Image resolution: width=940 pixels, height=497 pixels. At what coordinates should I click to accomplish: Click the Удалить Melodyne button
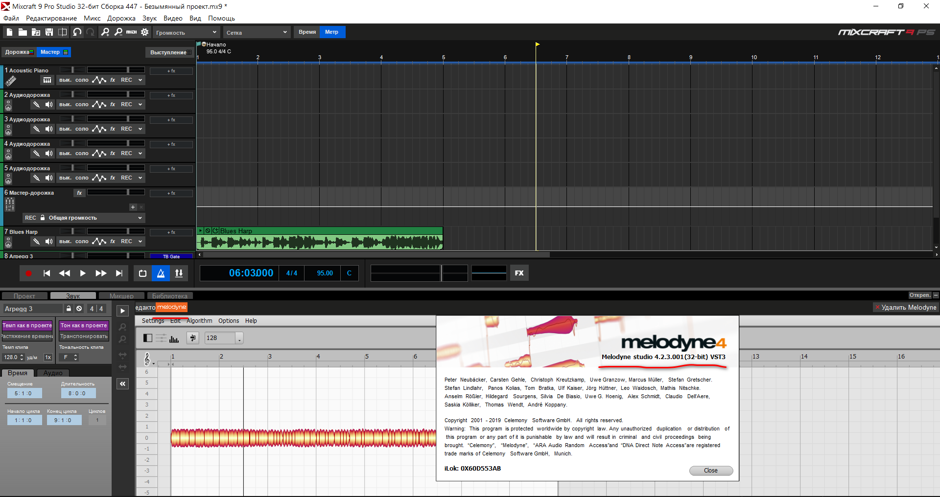(x=905, y=308)
